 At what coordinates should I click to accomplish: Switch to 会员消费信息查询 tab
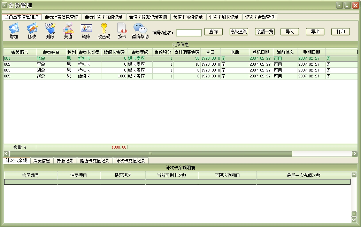pos(62,17)
